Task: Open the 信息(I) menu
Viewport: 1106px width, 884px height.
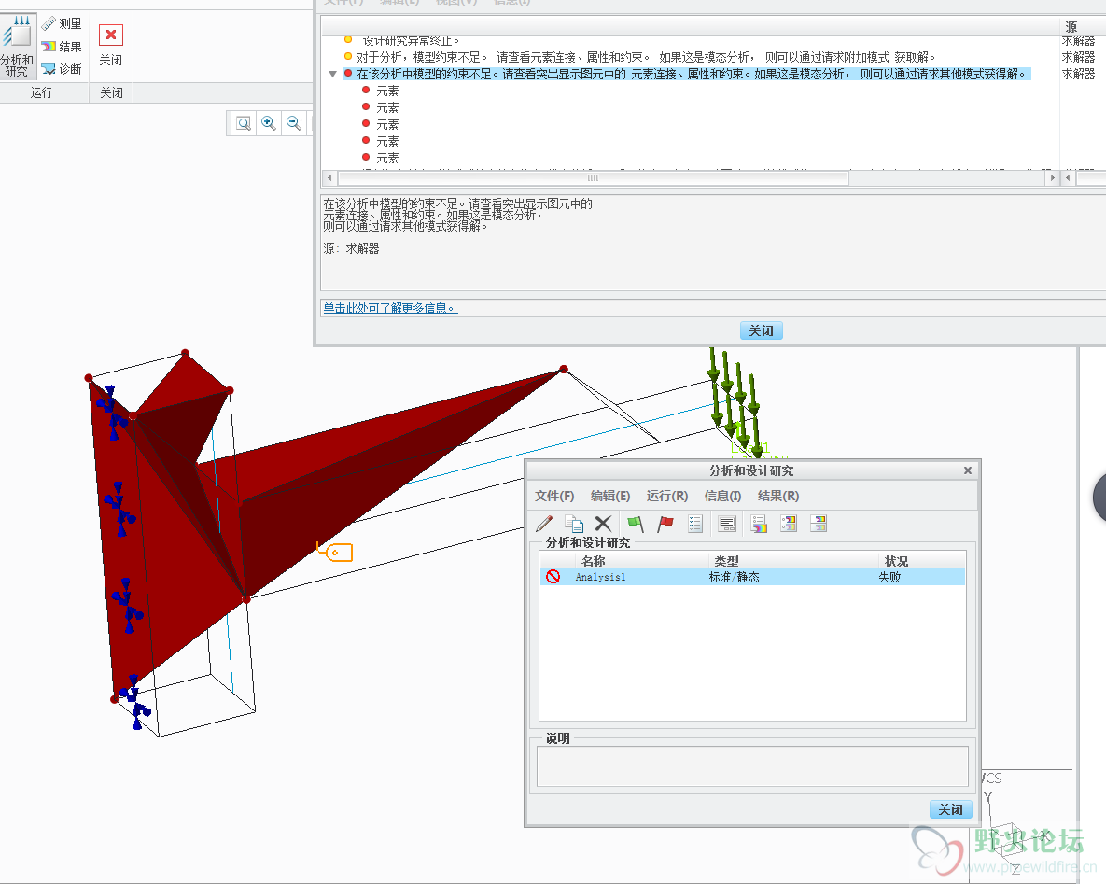Action: [x=722, y=496]
